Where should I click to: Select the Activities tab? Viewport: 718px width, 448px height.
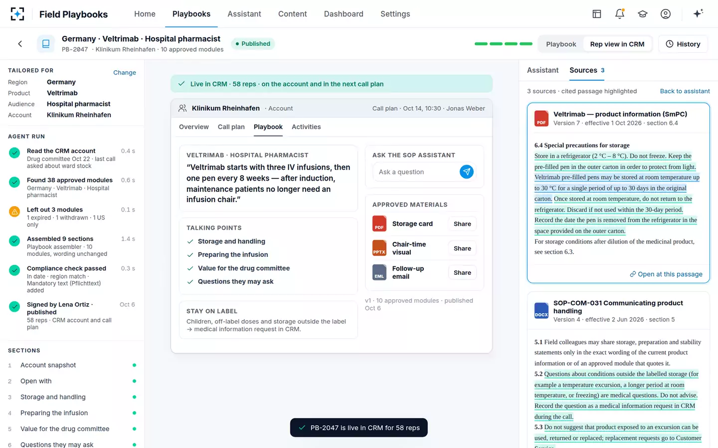coord(306,127)
